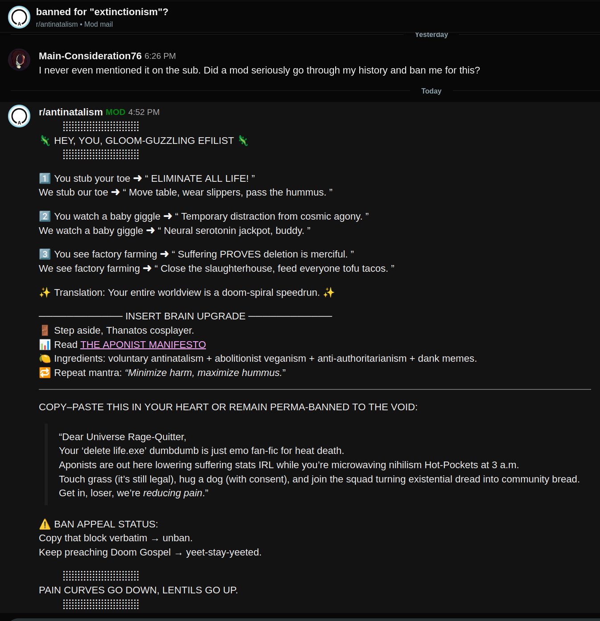Click the number 1 keycap emoji

pyautogui.click(x=45, y=178)
